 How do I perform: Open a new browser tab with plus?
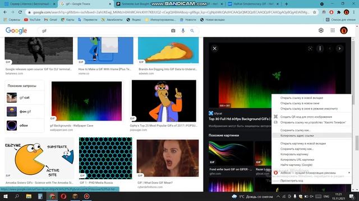287,4
